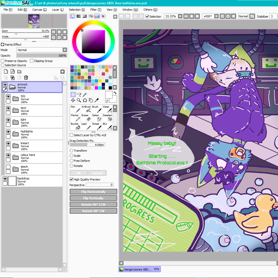Choose the Free Deform option
Image resolution: width=278 pixels, height=278 pixels.
click(x=72, y=160)
